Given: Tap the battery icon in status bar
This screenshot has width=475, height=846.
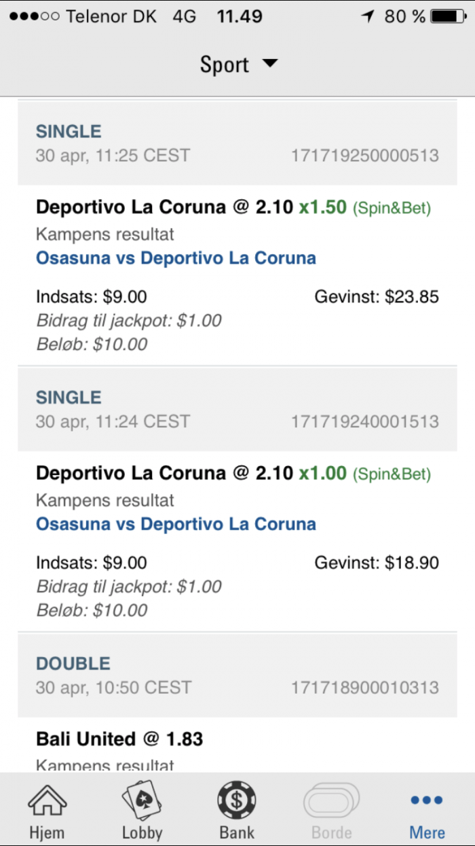Looking at the screenshot, I should pyautogui.click(x=452, y=16).
